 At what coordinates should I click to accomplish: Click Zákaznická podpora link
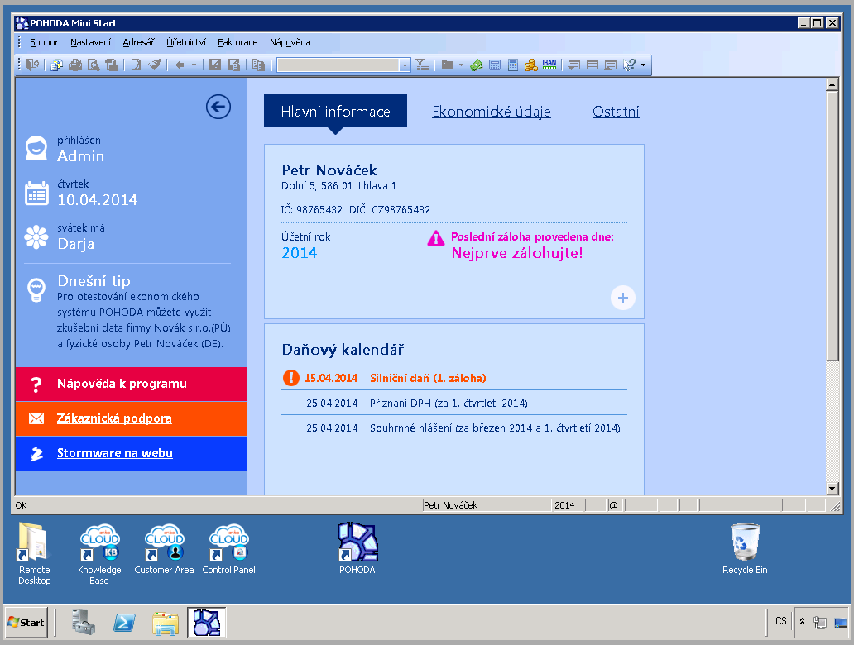coord(114,418)
